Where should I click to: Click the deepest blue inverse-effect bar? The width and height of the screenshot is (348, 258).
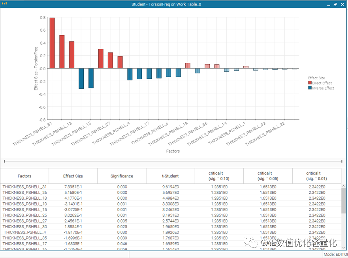click(x=81, y=79)
